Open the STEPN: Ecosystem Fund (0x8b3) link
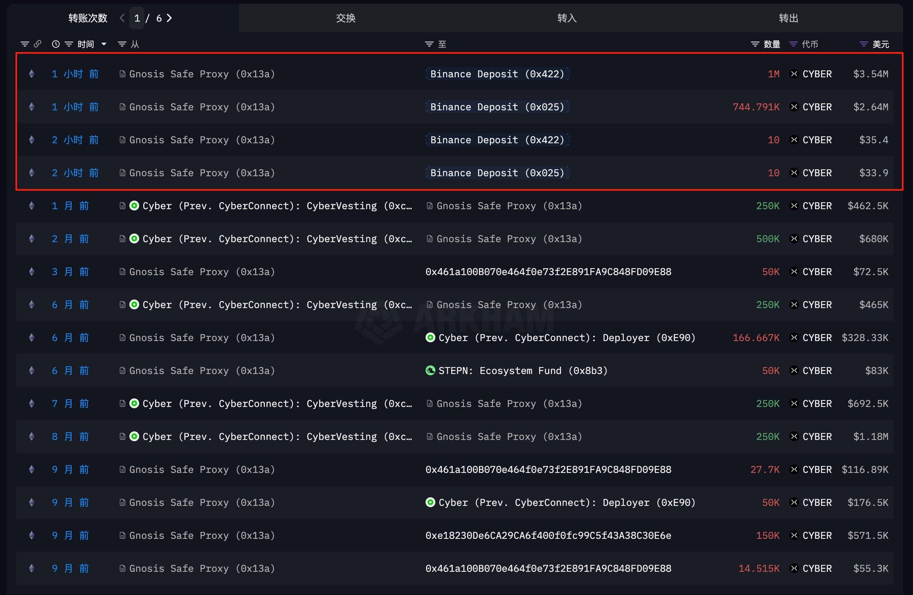913x595 pixels. pyautogui.click(x=523, y=370)
